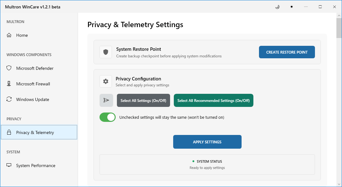Click the Create Restore Point button
This screenshot has width=342, height=187.
coord(287,52)
